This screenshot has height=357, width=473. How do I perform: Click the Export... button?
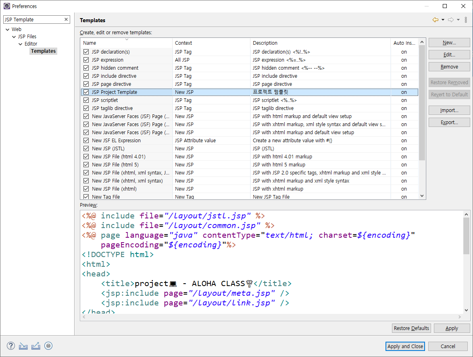point(449,122)
